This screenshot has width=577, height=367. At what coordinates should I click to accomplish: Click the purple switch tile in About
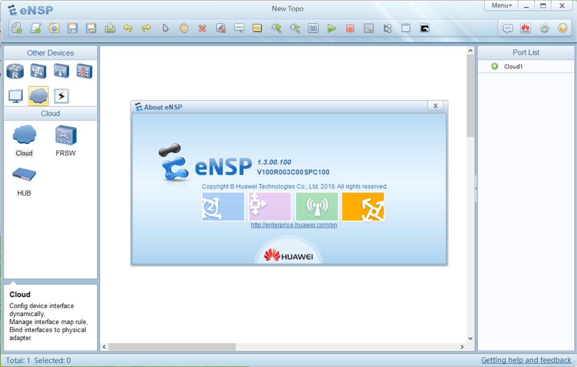tap(270, 207)
